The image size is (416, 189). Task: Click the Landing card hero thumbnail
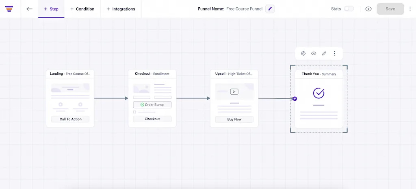click(x=70, y=88)
